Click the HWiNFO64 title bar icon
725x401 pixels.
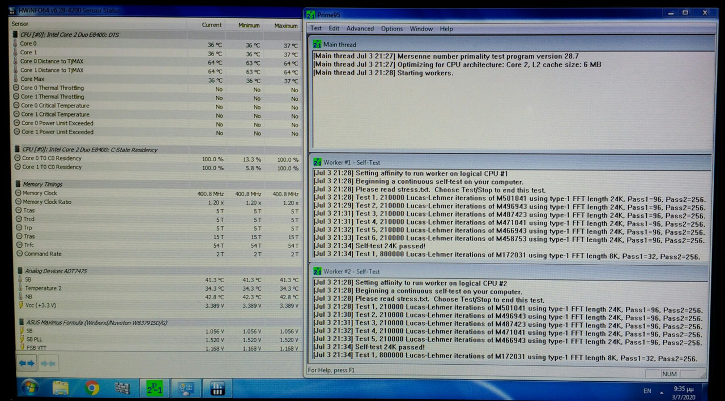coord(12,11)
